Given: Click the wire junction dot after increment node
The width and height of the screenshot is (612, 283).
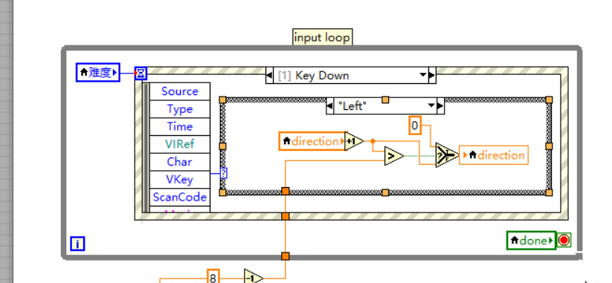Looking at the screenshot, I should pos(373,141).
